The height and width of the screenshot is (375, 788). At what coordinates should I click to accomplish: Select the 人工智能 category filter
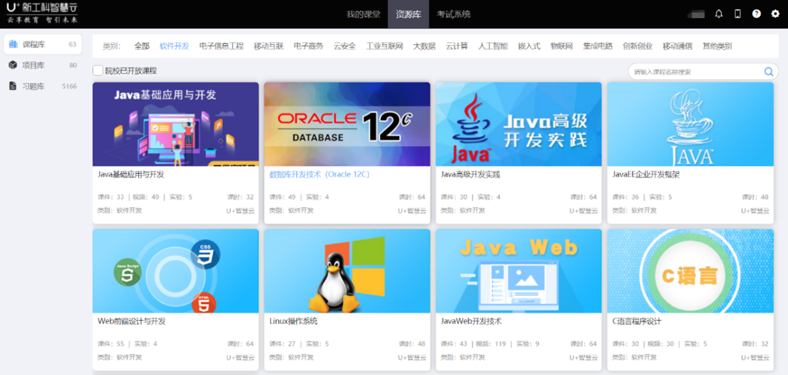493,46
